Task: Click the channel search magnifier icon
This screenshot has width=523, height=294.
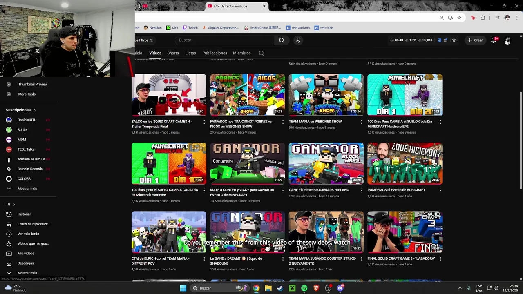Action: (261, 53)
